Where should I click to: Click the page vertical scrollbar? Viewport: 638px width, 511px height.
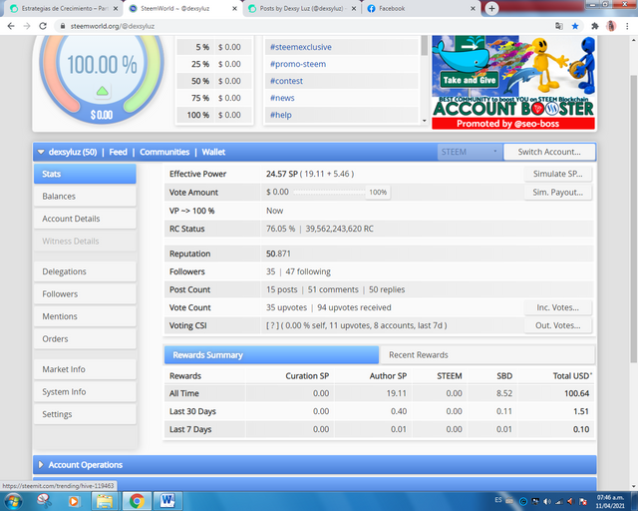(634, 218)
